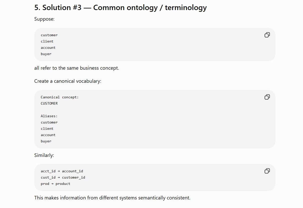
Task: Copy the customer/client/account/buyer code block
Action: click(267, 35)
